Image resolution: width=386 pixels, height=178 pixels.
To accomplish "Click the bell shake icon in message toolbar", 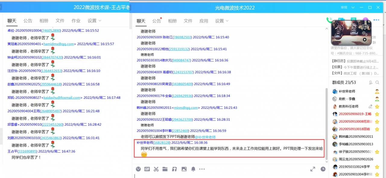I will coord(193,169).
